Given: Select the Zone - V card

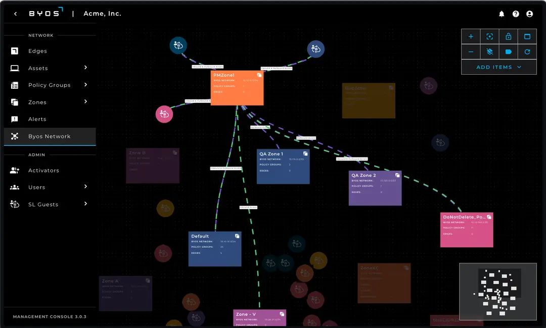Looking at the screenshot, I should (260, 318).
